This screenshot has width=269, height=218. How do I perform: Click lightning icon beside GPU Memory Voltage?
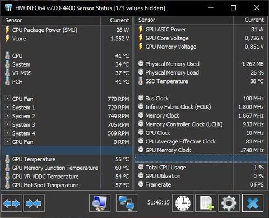(x=141, y=47)
